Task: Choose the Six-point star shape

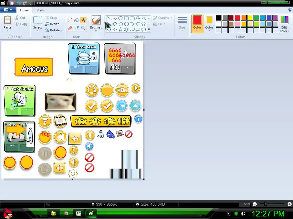Action: coord(126,29)
